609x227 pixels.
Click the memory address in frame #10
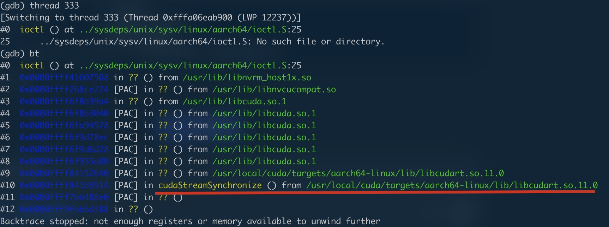coord(64,185)
